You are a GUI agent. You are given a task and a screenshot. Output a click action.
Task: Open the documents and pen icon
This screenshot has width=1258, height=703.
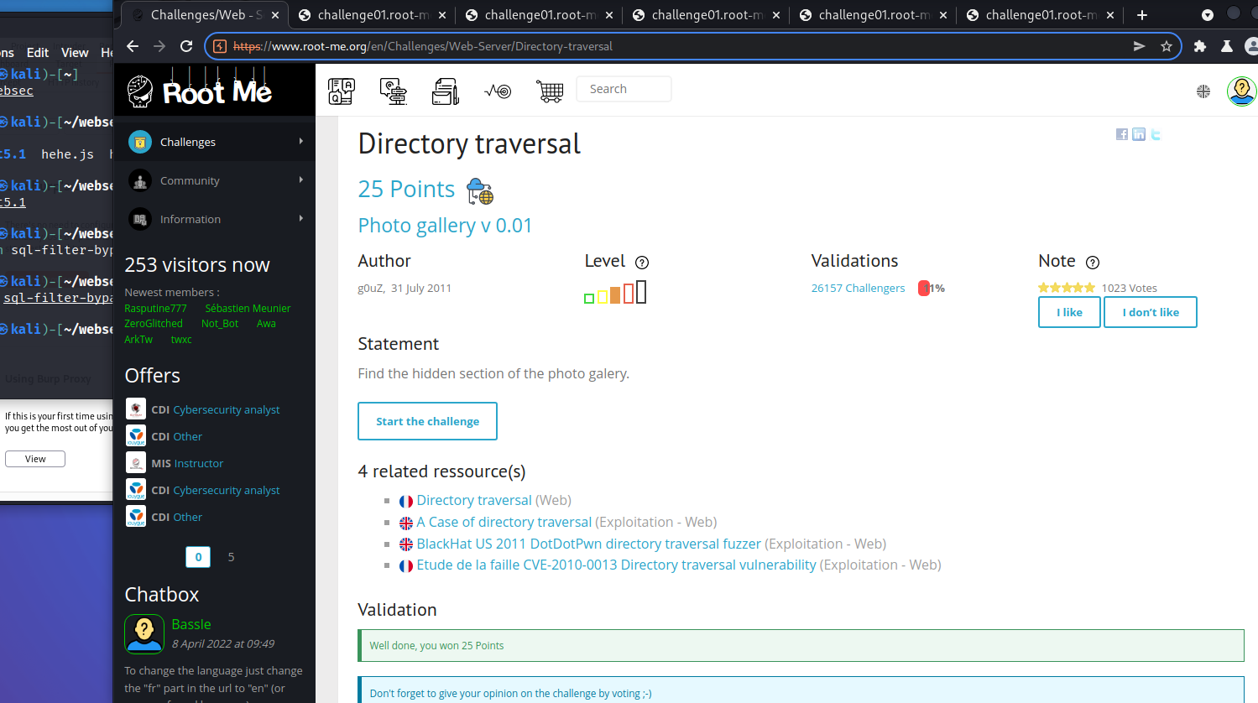pos(446,91)
